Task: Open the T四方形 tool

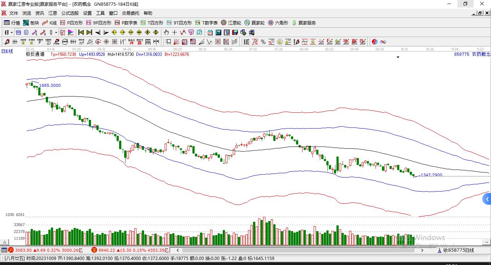Action: coord(152,23)
